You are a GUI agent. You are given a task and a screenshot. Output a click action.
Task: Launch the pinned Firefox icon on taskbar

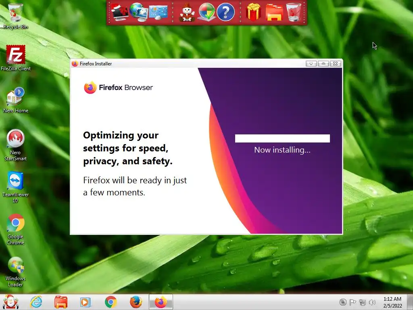136,302
